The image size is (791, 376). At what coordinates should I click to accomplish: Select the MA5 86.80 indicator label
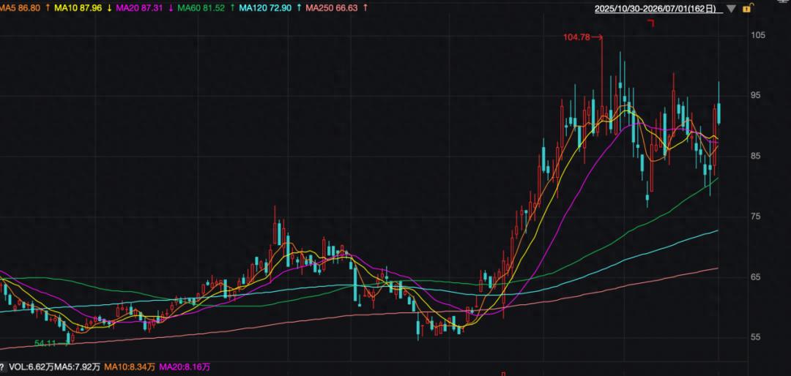pos(21,8)
